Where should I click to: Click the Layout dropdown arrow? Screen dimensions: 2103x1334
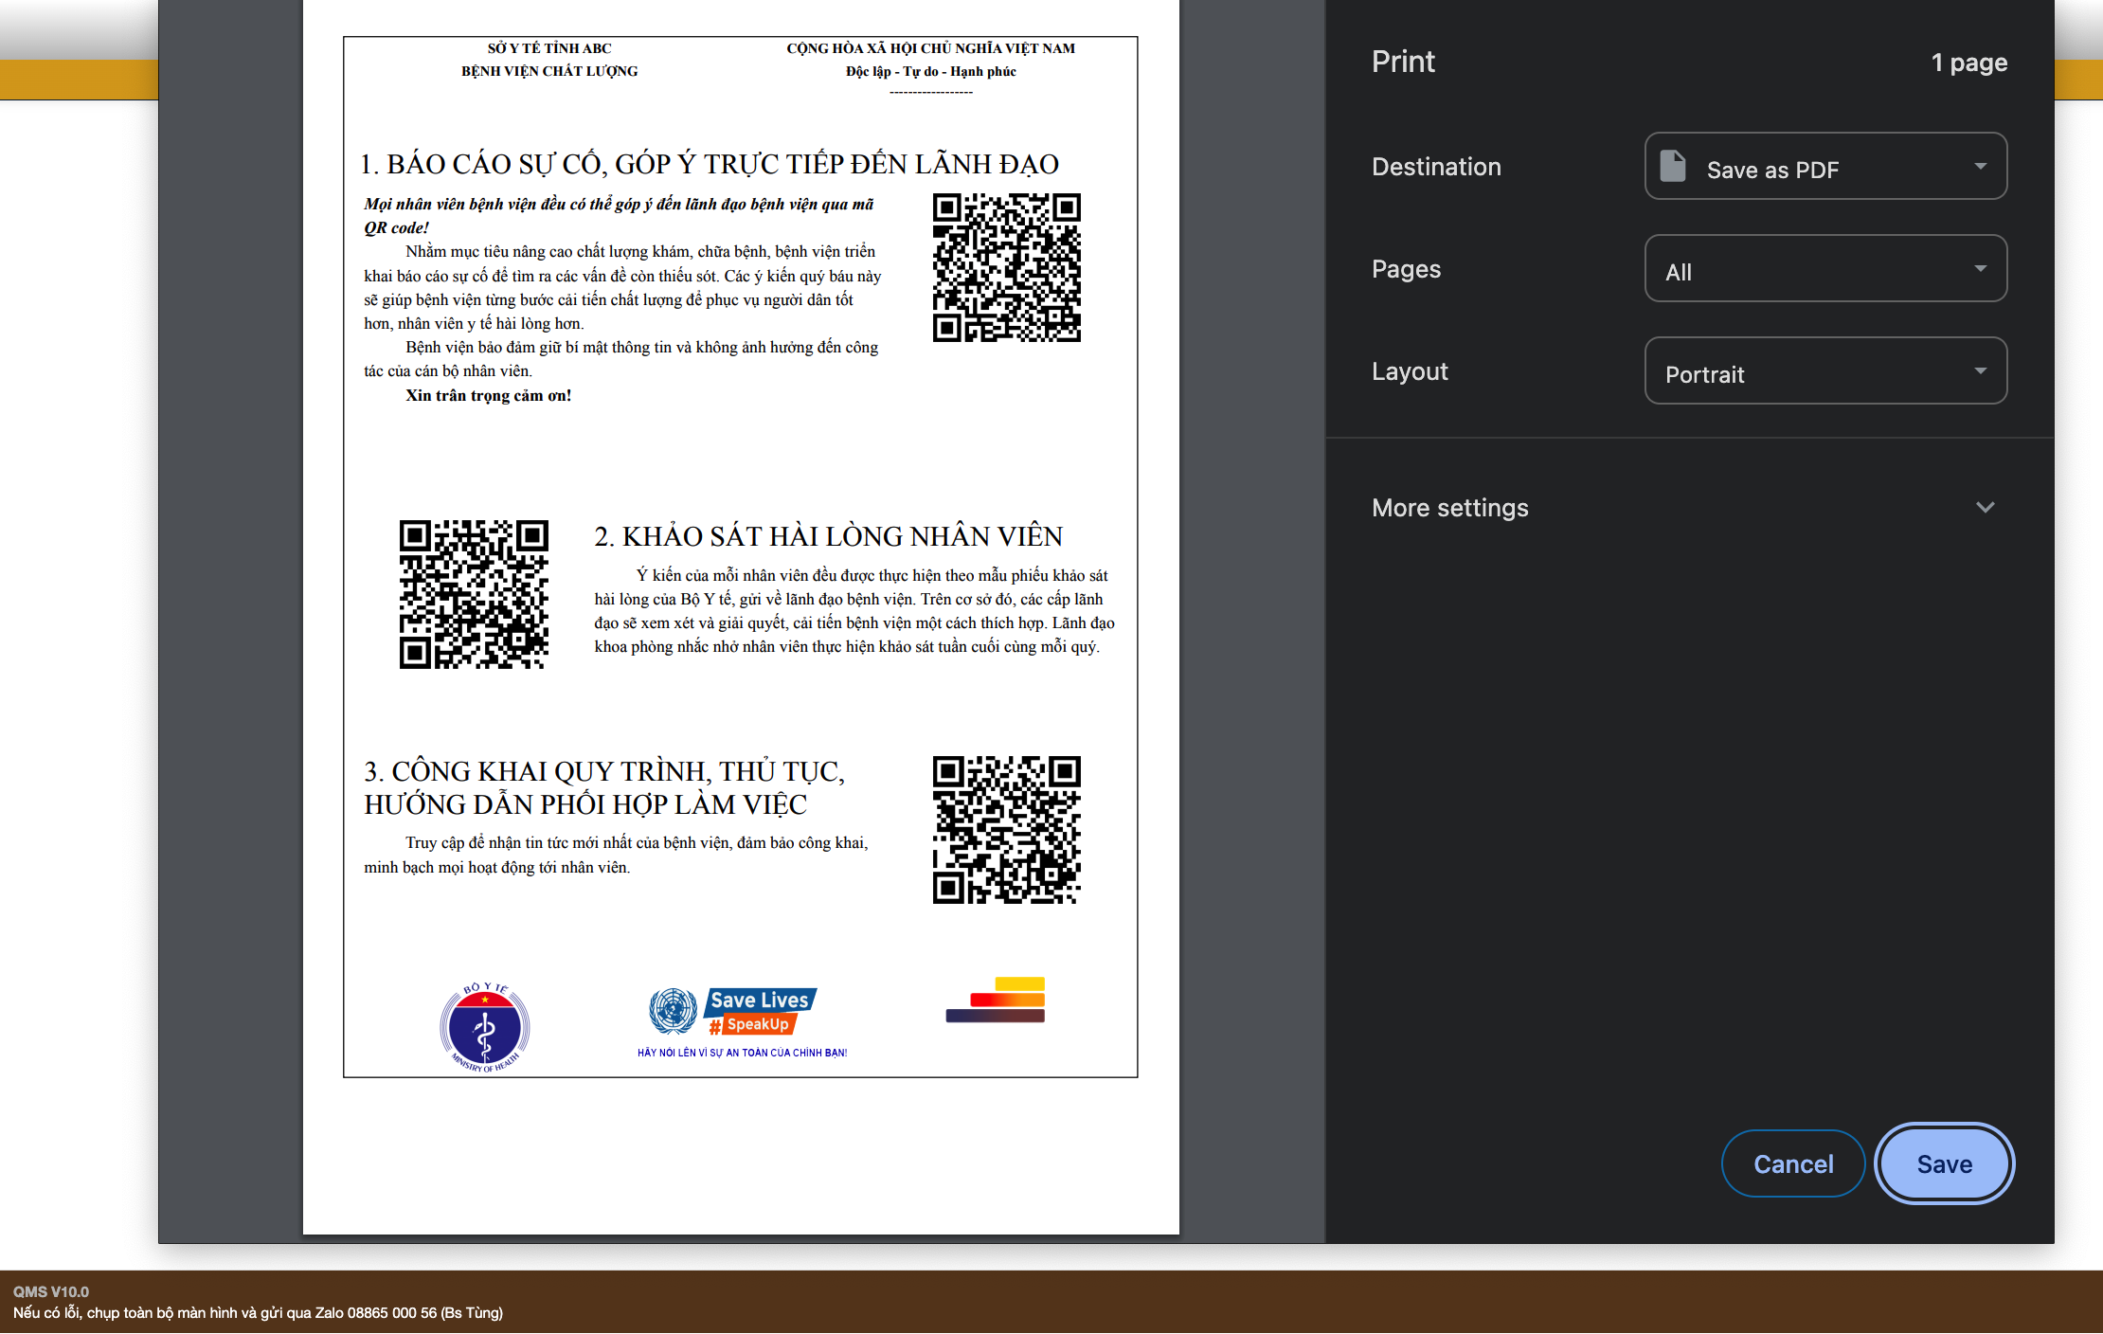pos(1980,371)
